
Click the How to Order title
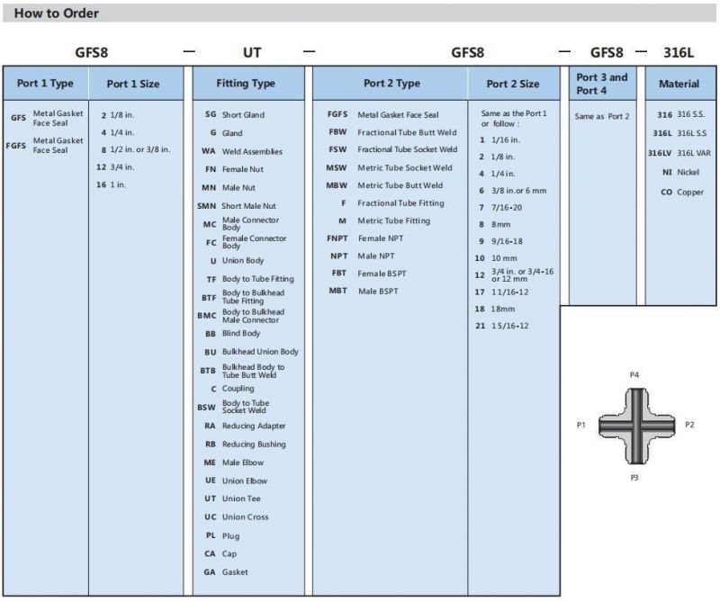click(x=57, y=13)
